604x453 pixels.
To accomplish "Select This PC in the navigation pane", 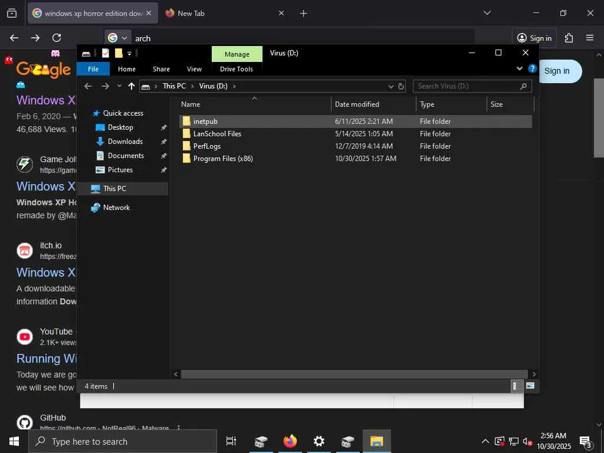I will [114, 189].
